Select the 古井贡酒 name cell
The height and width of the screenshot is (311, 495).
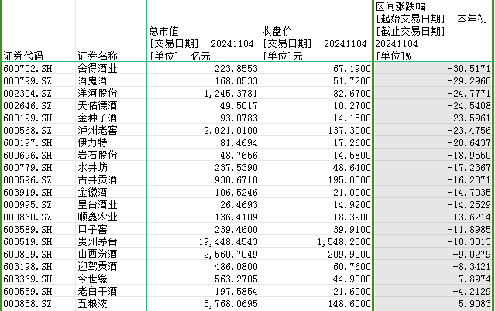[x=111, y=179]
